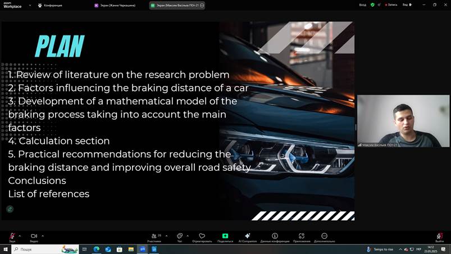The image size is (451, 254).
Task: Click the green encryption shield icon
Action: (372, 4)
